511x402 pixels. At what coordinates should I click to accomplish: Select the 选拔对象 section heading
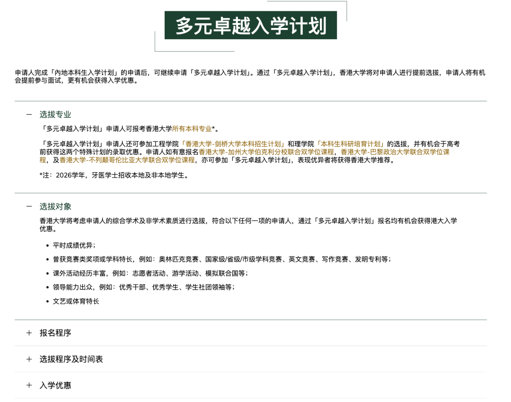pyautogui.click(x=56, y=206)
